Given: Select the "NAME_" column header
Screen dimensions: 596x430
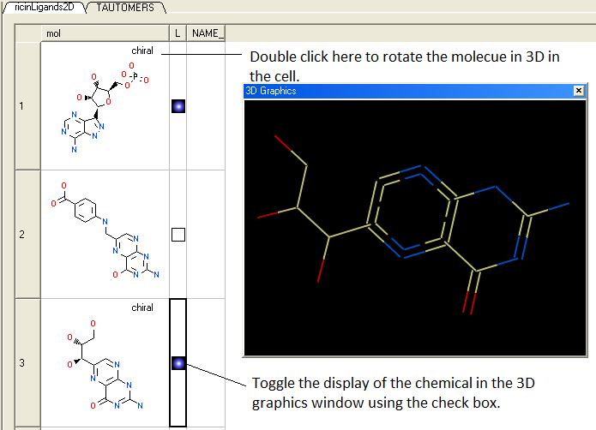Looking at the screenshot, I should [x=207, y=33].
